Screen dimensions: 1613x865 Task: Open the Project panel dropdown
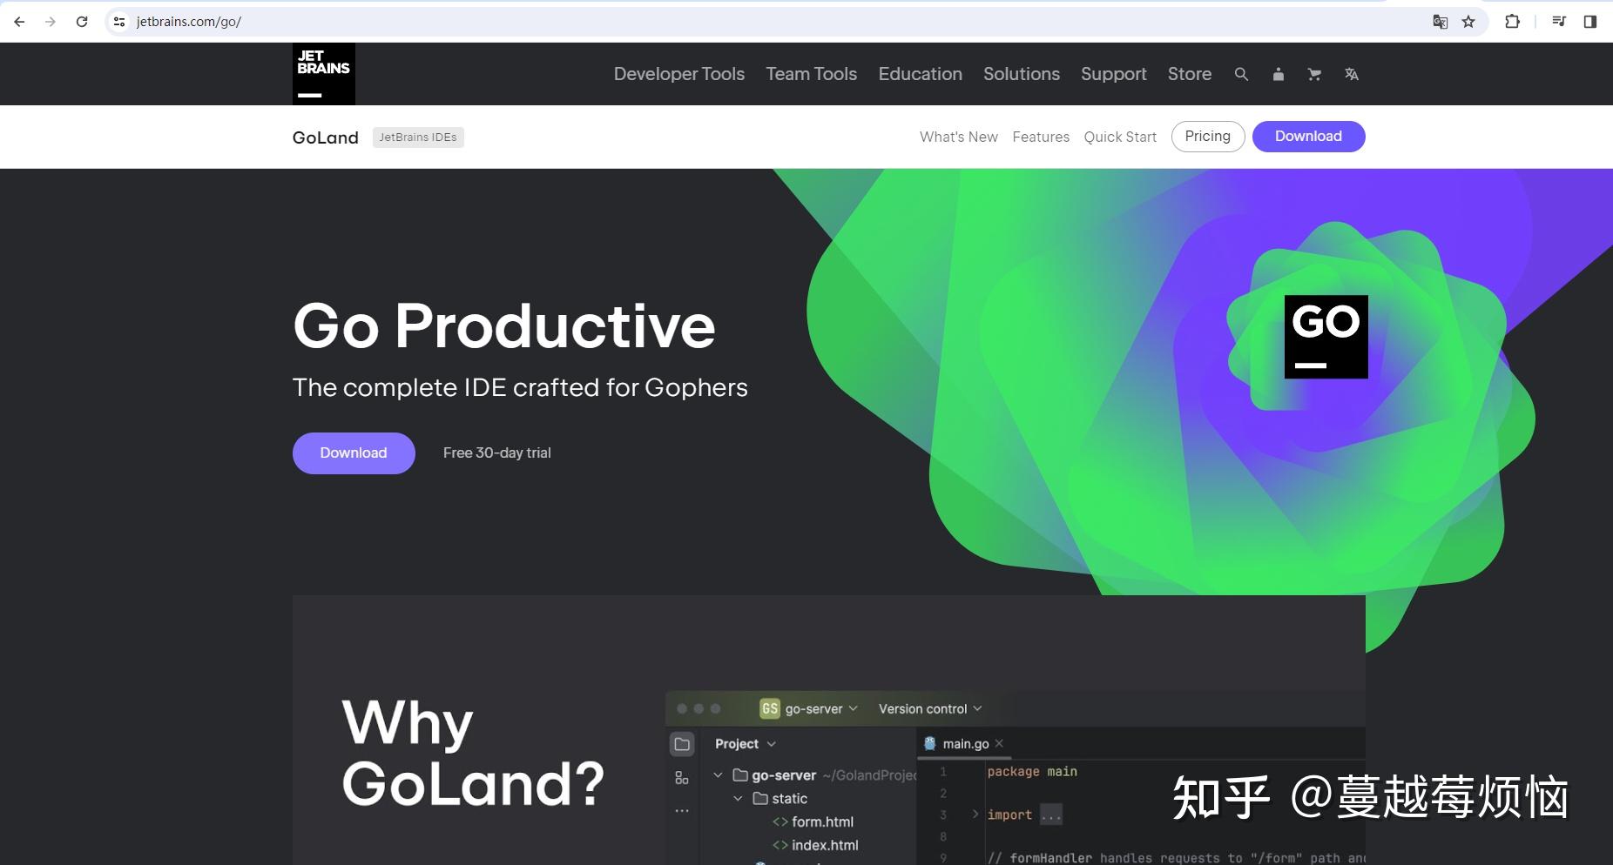click(x=745, y=743)
